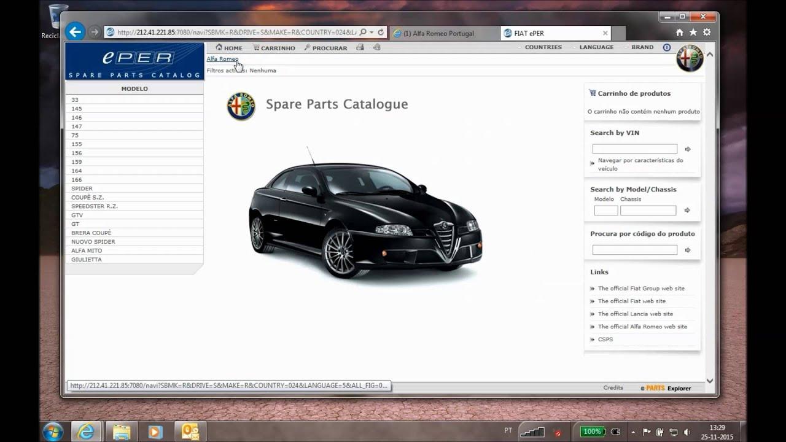Select model 166
The height and width of the screenshot is (442, 786).
point(134,180)
